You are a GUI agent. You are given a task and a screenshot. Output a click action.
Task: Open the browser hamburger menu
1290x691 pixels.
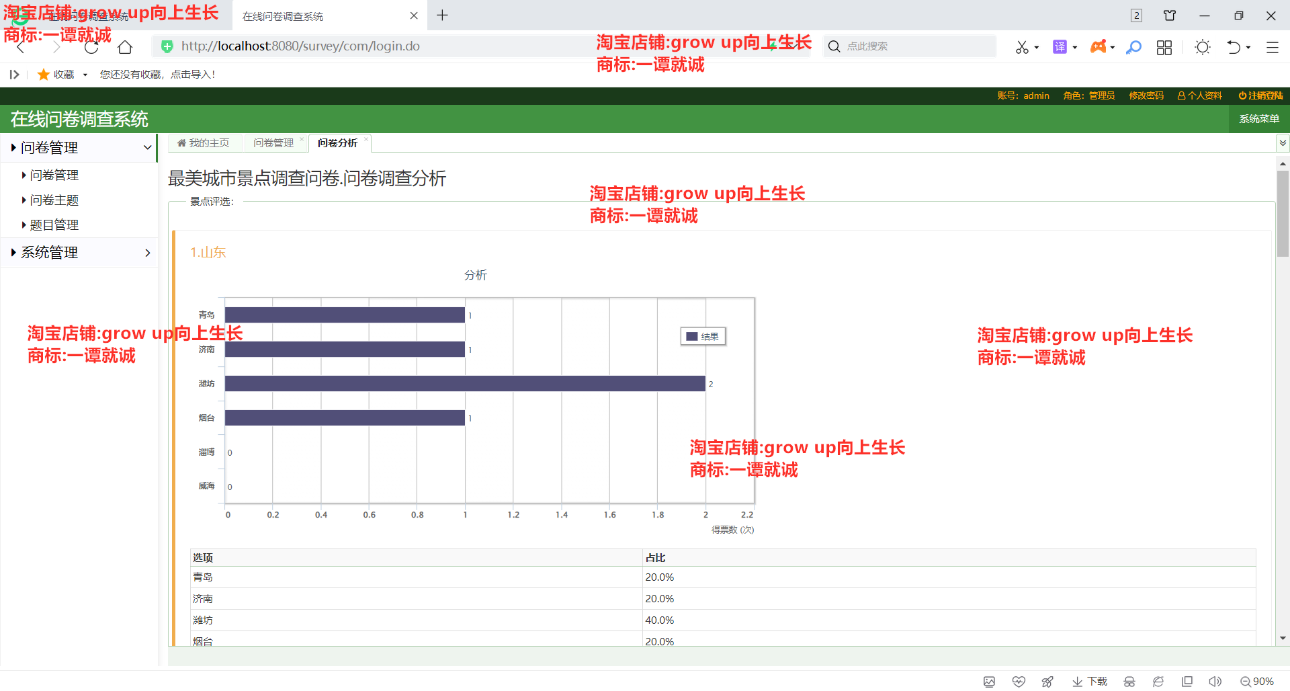(1274, 47)
